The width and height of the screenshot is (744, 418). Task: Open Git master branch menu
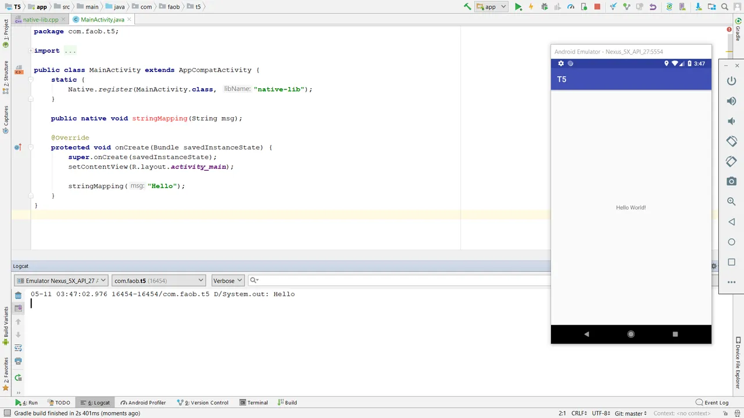pos(631,413)
